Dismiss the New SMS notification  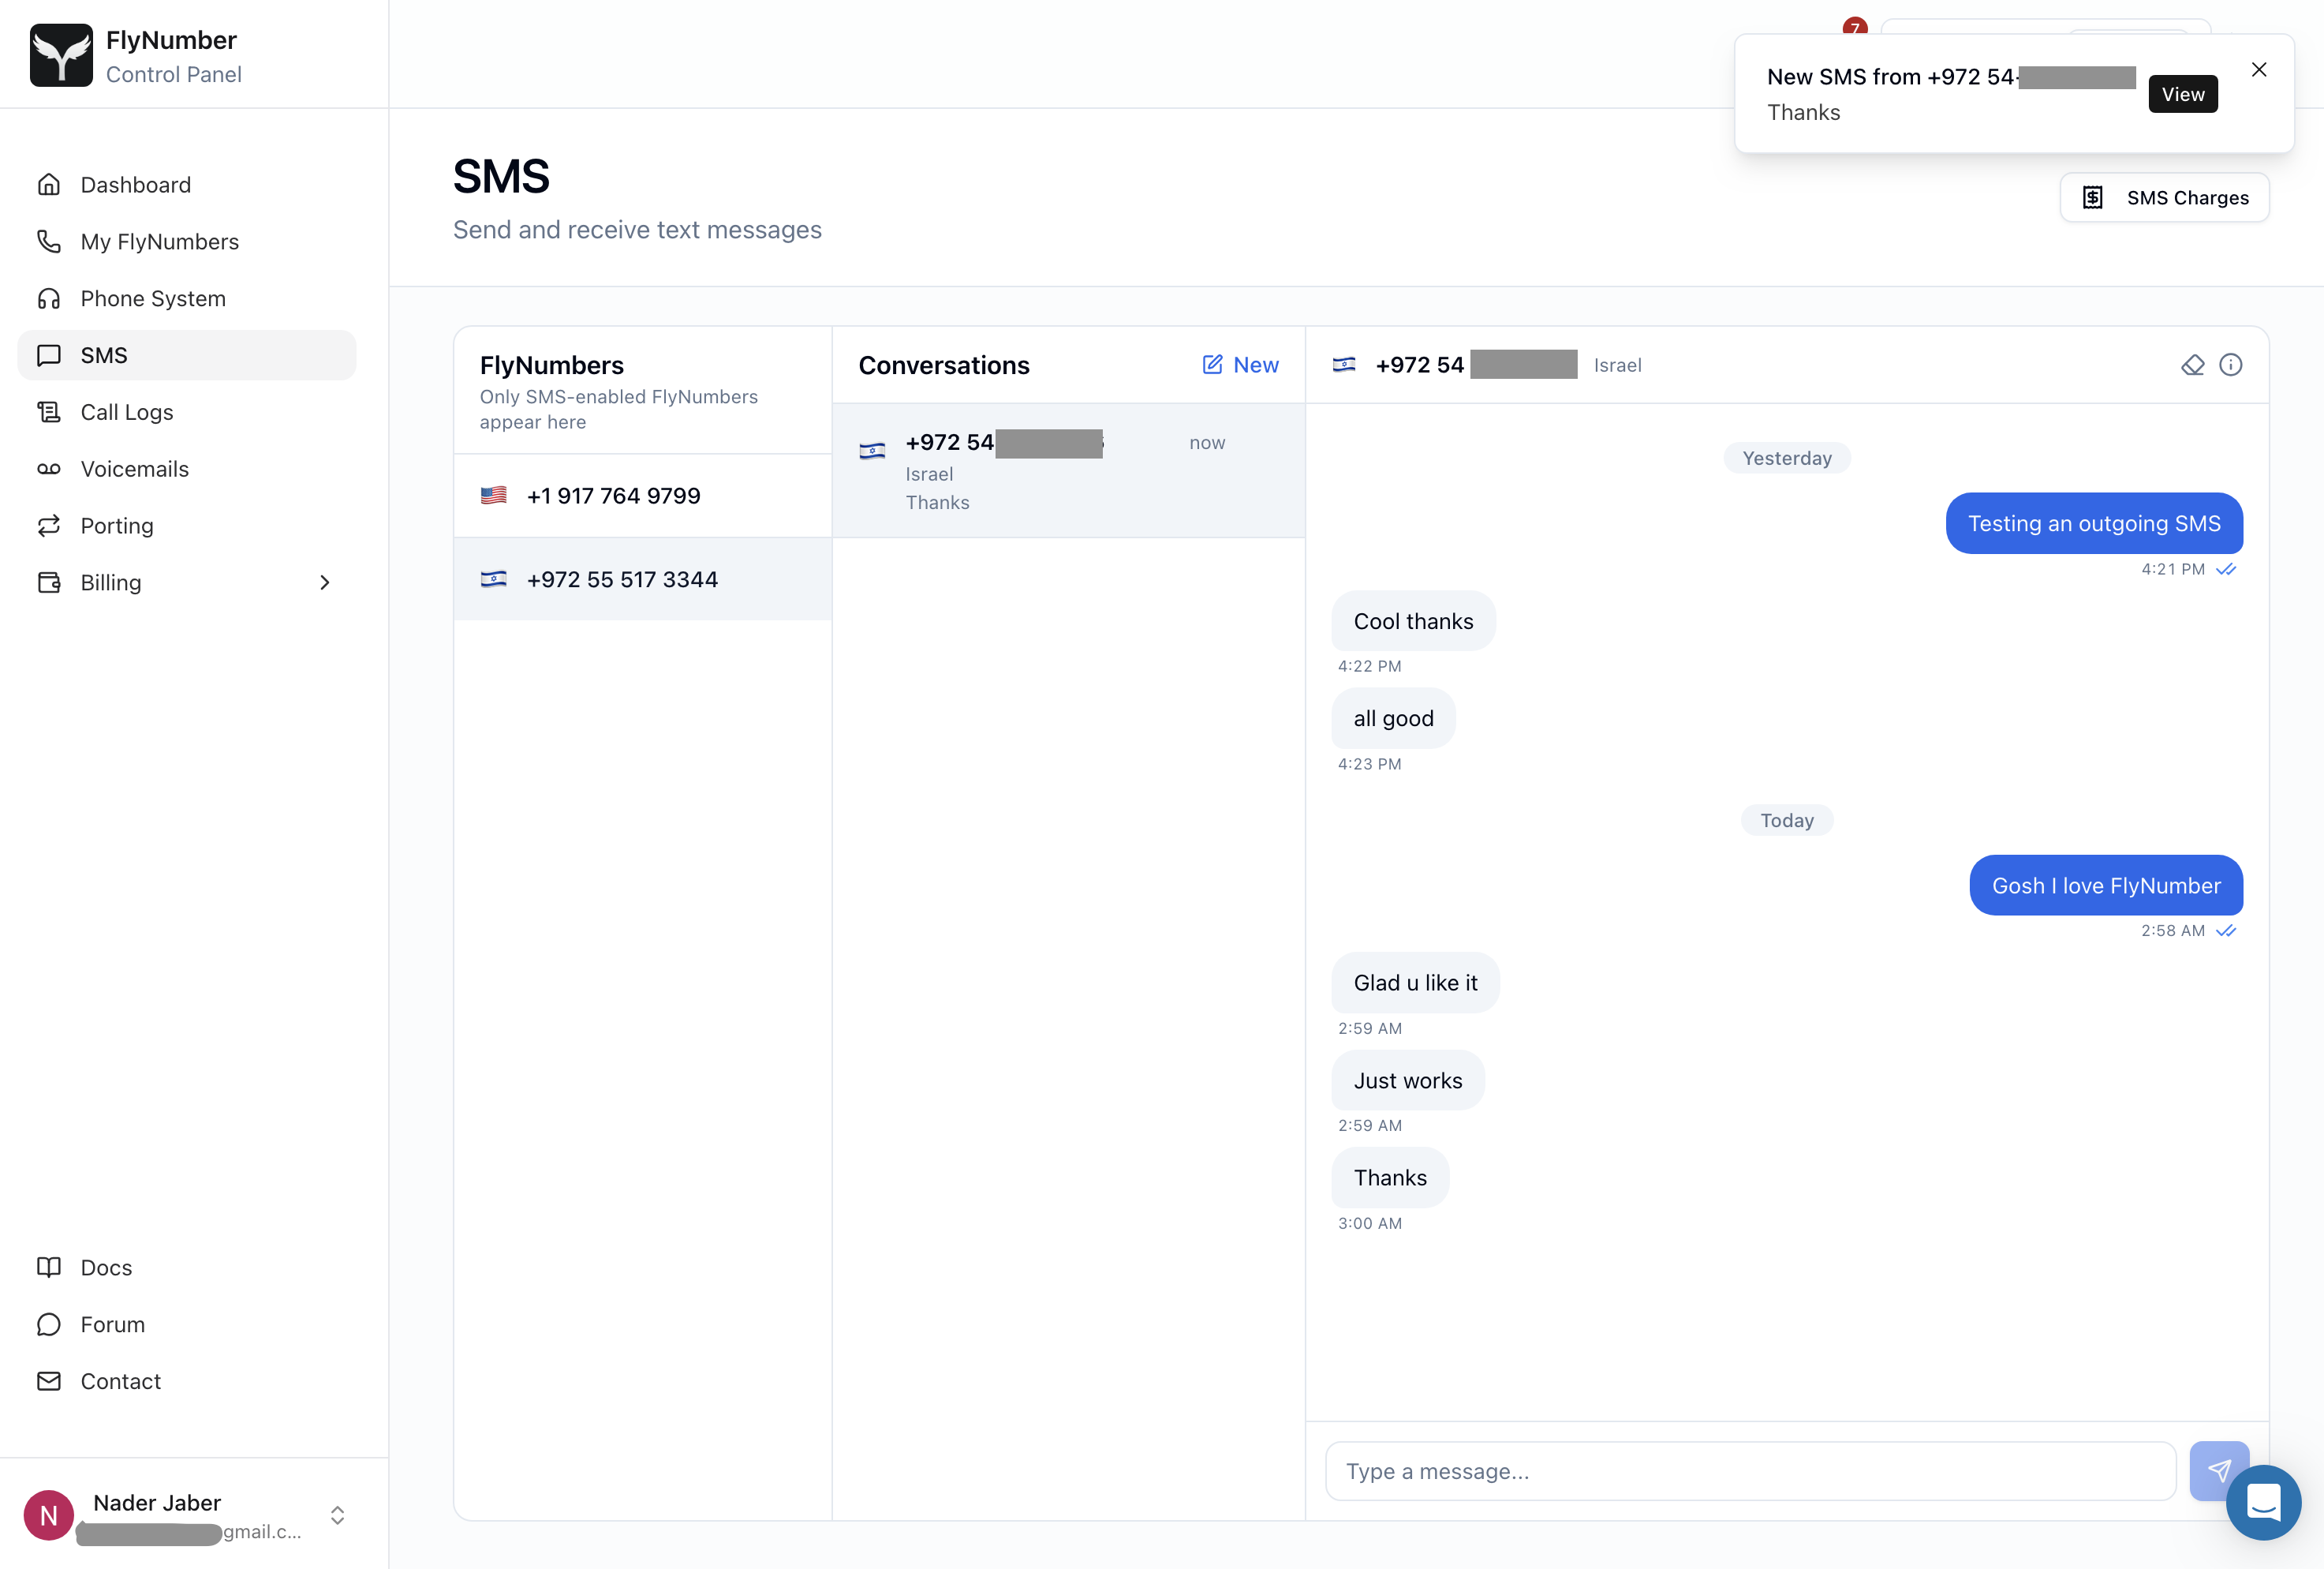2259,69
